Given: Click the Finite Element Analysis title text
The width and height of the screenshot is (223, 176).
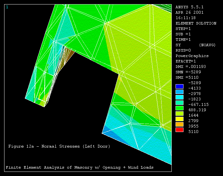Looking at the screenshot, I should (80, 167).
